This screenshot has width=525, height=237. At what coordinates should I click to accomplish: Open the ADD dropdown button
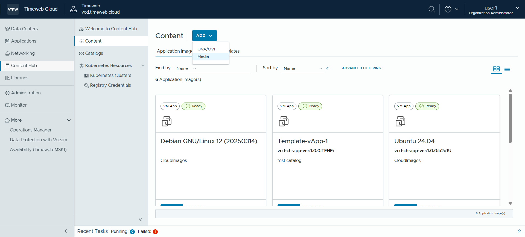tap(205, 35)
